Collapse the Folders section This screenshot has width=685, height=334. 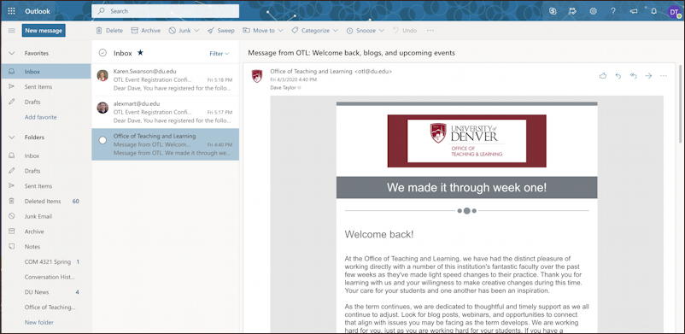[12, 138]
